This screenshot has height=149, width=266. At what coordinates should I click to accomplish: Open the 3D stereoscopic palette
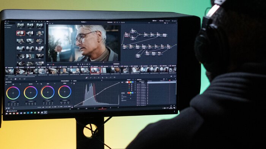click(x=114, y=78)
